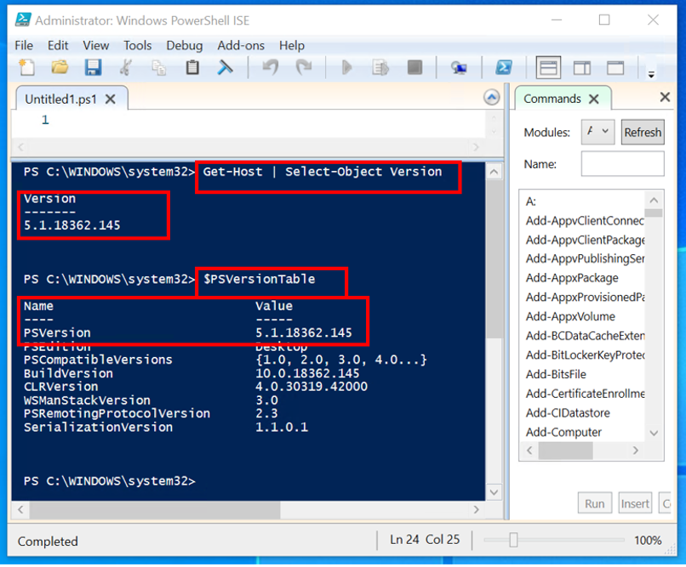Open the Help menu
686x567 pixels.
click(292, 45)
